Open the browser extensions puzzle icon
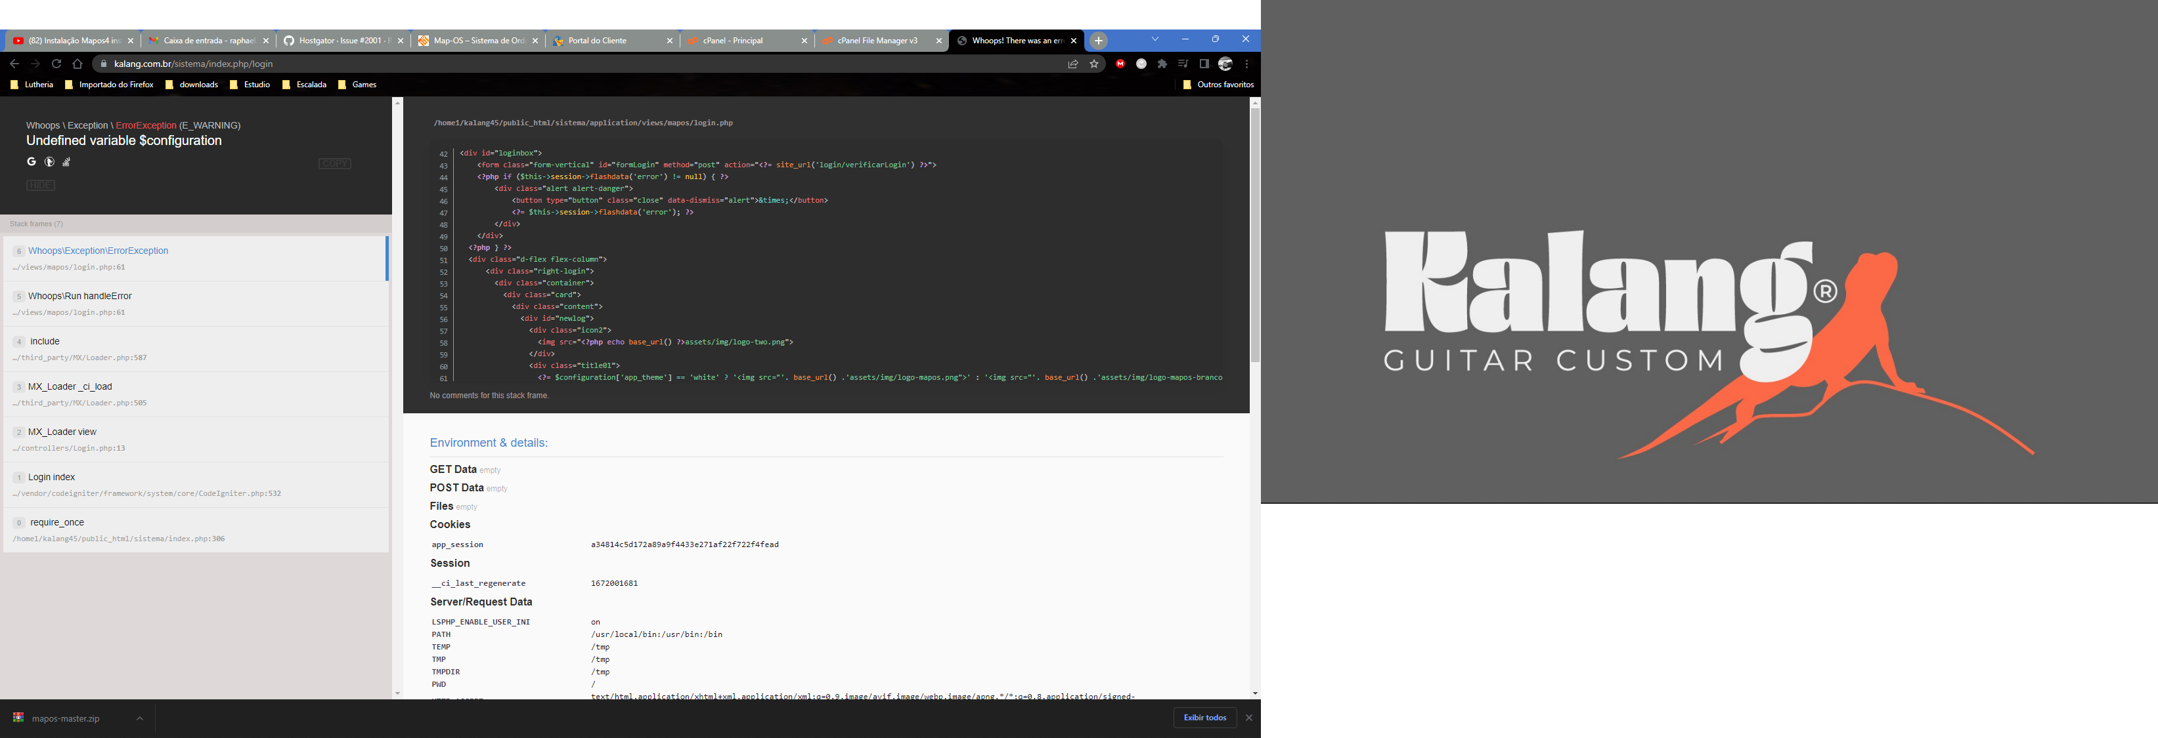This screenshot has height=738, width=2158. 1162,64
